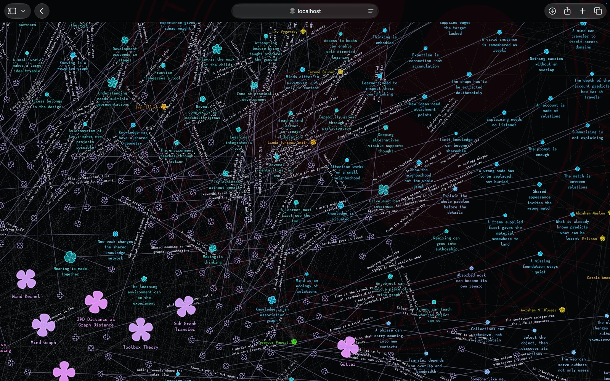Click the green Seymour Papert node

coord(294,342)
